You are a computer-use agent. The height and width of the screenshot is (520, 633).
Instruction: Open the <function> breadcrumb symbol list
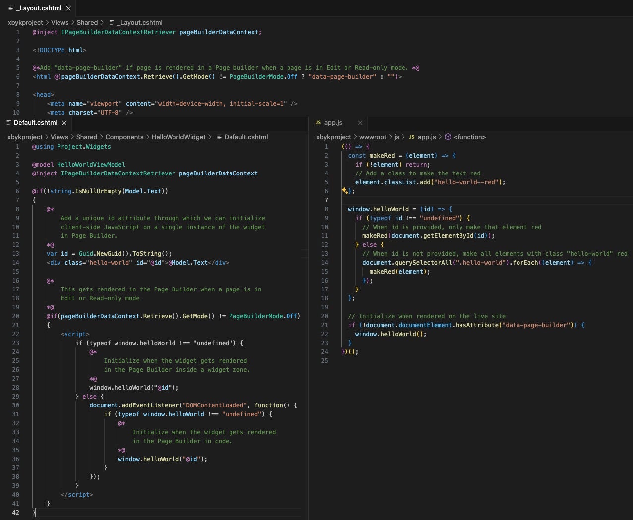[469, 137]
